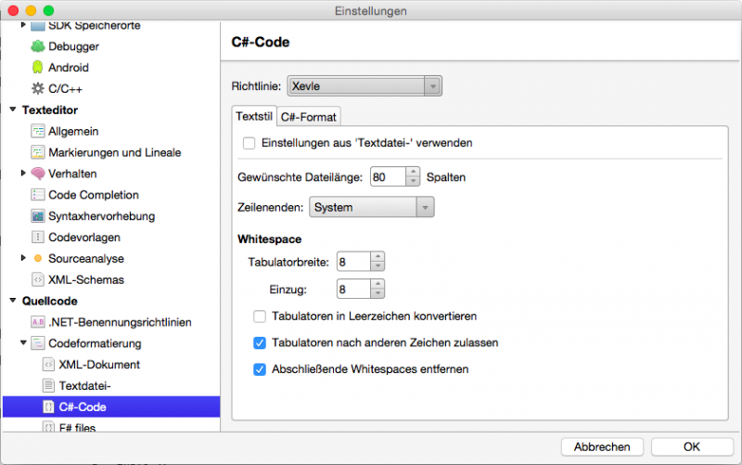Click the .NET-Benennungsrichtlinien icon
Screen dimensions: 742x465
(x=38, y=322)
